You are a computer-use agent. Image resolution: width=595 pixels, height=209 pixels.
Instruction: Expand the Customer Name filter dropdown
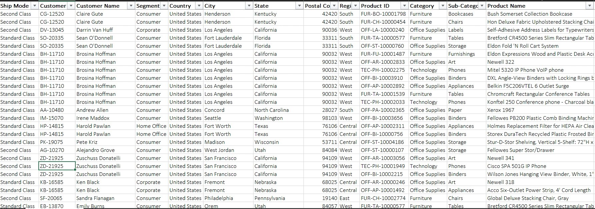point(131,6)
